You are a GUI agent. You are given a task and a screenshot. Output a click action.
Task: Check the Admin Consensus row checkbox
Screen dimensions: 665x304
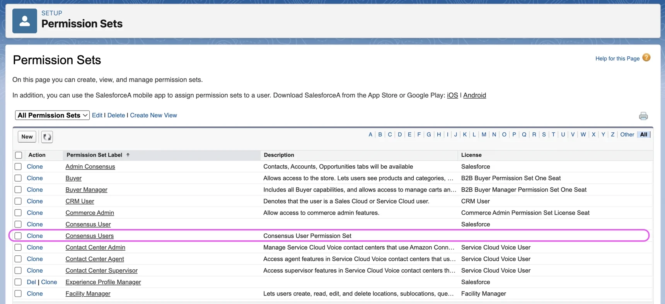point(18,166)
